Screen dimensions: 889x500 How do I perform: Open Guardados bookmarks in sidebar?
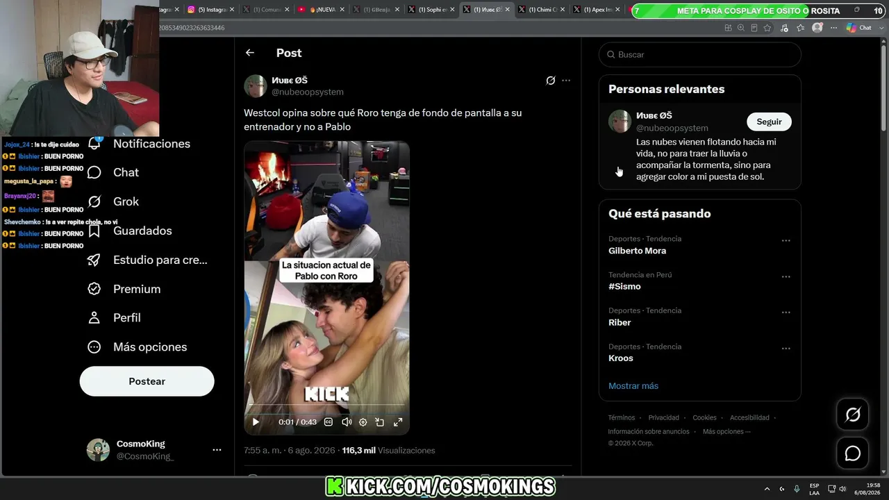point(129,231)
